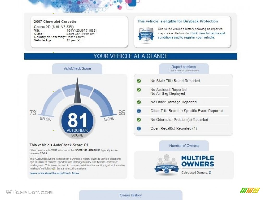
Task: Click Calculated Owners: 2 text
Action: (196, 172)
